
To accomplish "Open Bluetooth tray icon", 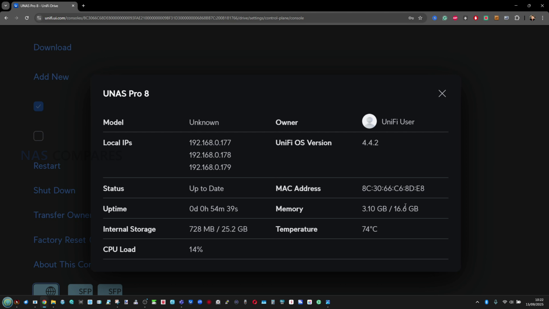I will (x=486, y=302).
